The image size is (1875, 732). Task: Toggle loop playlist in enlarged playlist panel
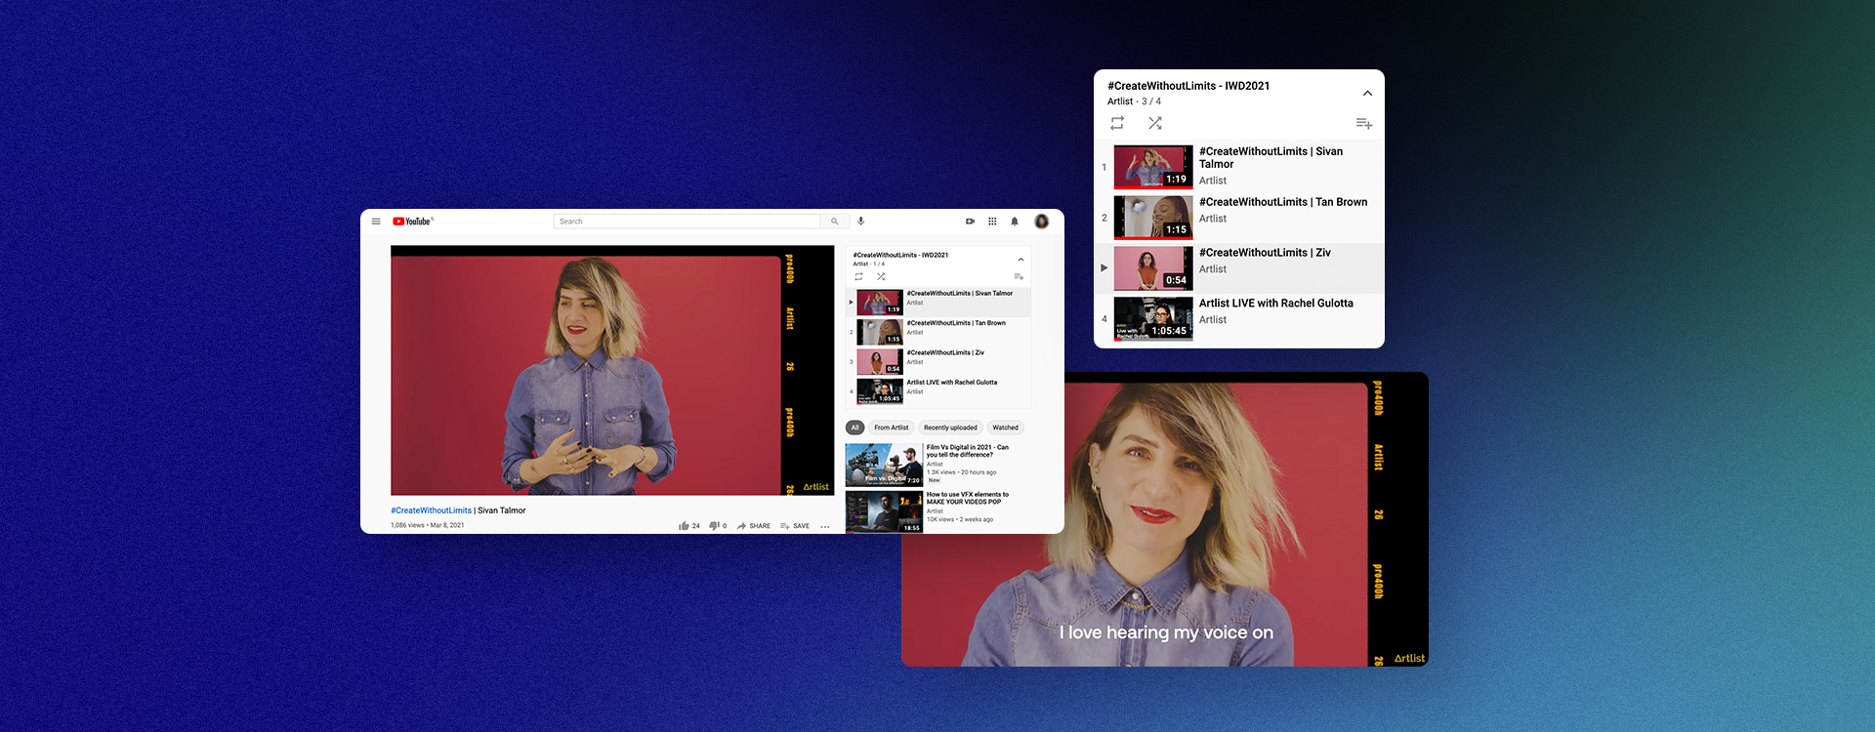(x=1117, y=123)
